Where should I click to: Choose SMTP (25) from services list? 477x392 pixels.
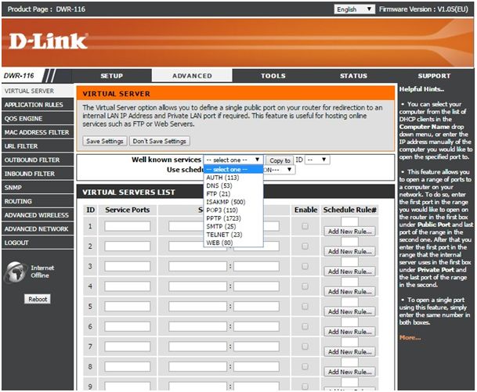tap(233, 226)
